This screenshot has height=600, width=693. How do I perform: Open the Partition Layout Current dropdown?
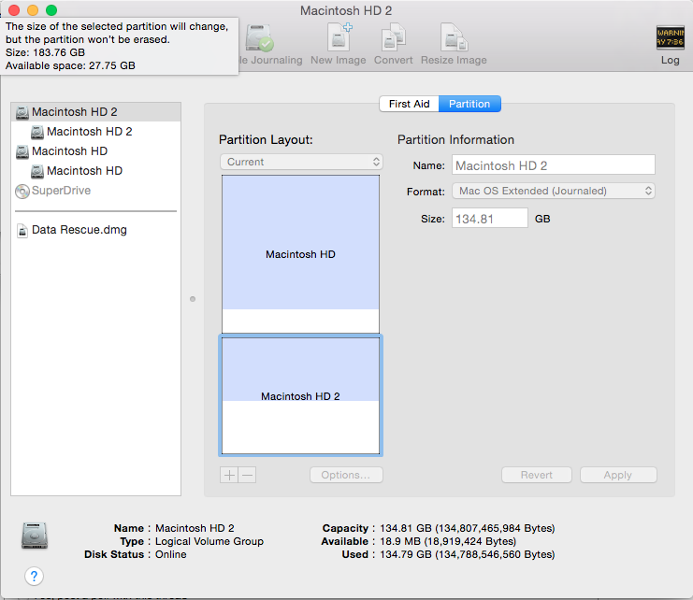pyautogui.click(x=301, y=162)
